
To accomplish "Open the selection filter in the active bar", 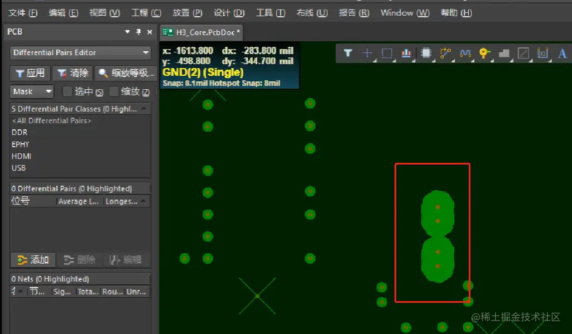I will coord(348,53).
